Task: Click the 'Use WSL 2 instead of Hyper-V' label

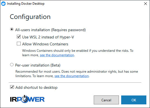Action: (48, 37)
